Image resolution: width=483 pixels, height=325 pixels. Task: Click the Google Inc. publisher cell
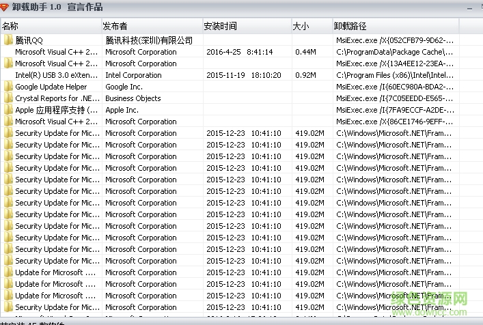[x=124, y=87]
